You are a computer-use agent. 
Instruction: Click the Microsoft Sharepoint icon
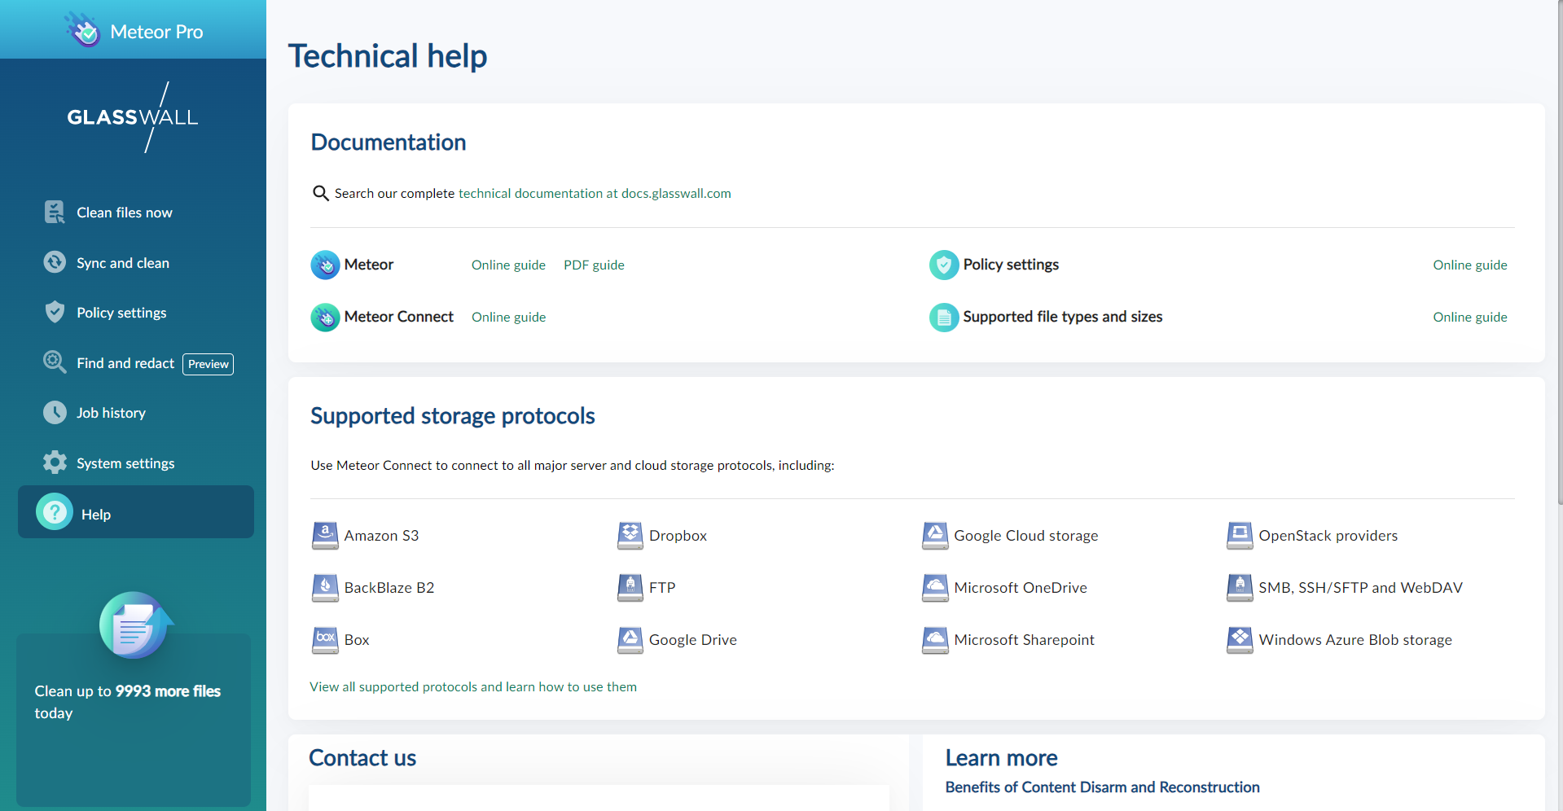(935, 640)
